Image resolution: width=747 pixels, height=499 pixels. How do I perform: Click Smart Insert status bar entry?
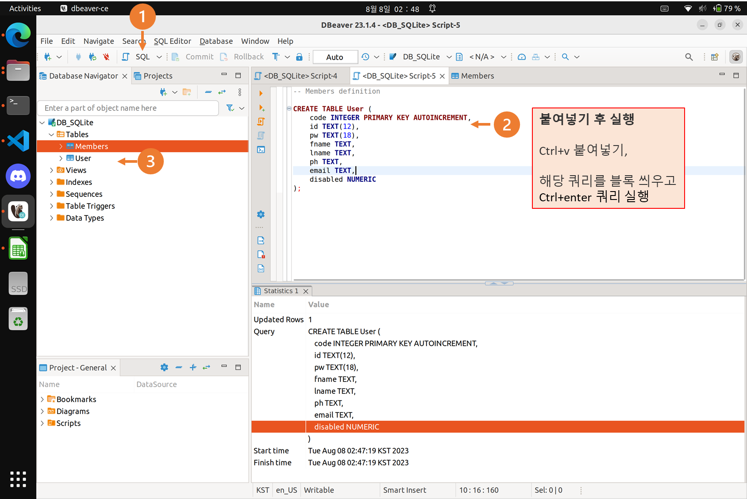(x=404, y=490)
